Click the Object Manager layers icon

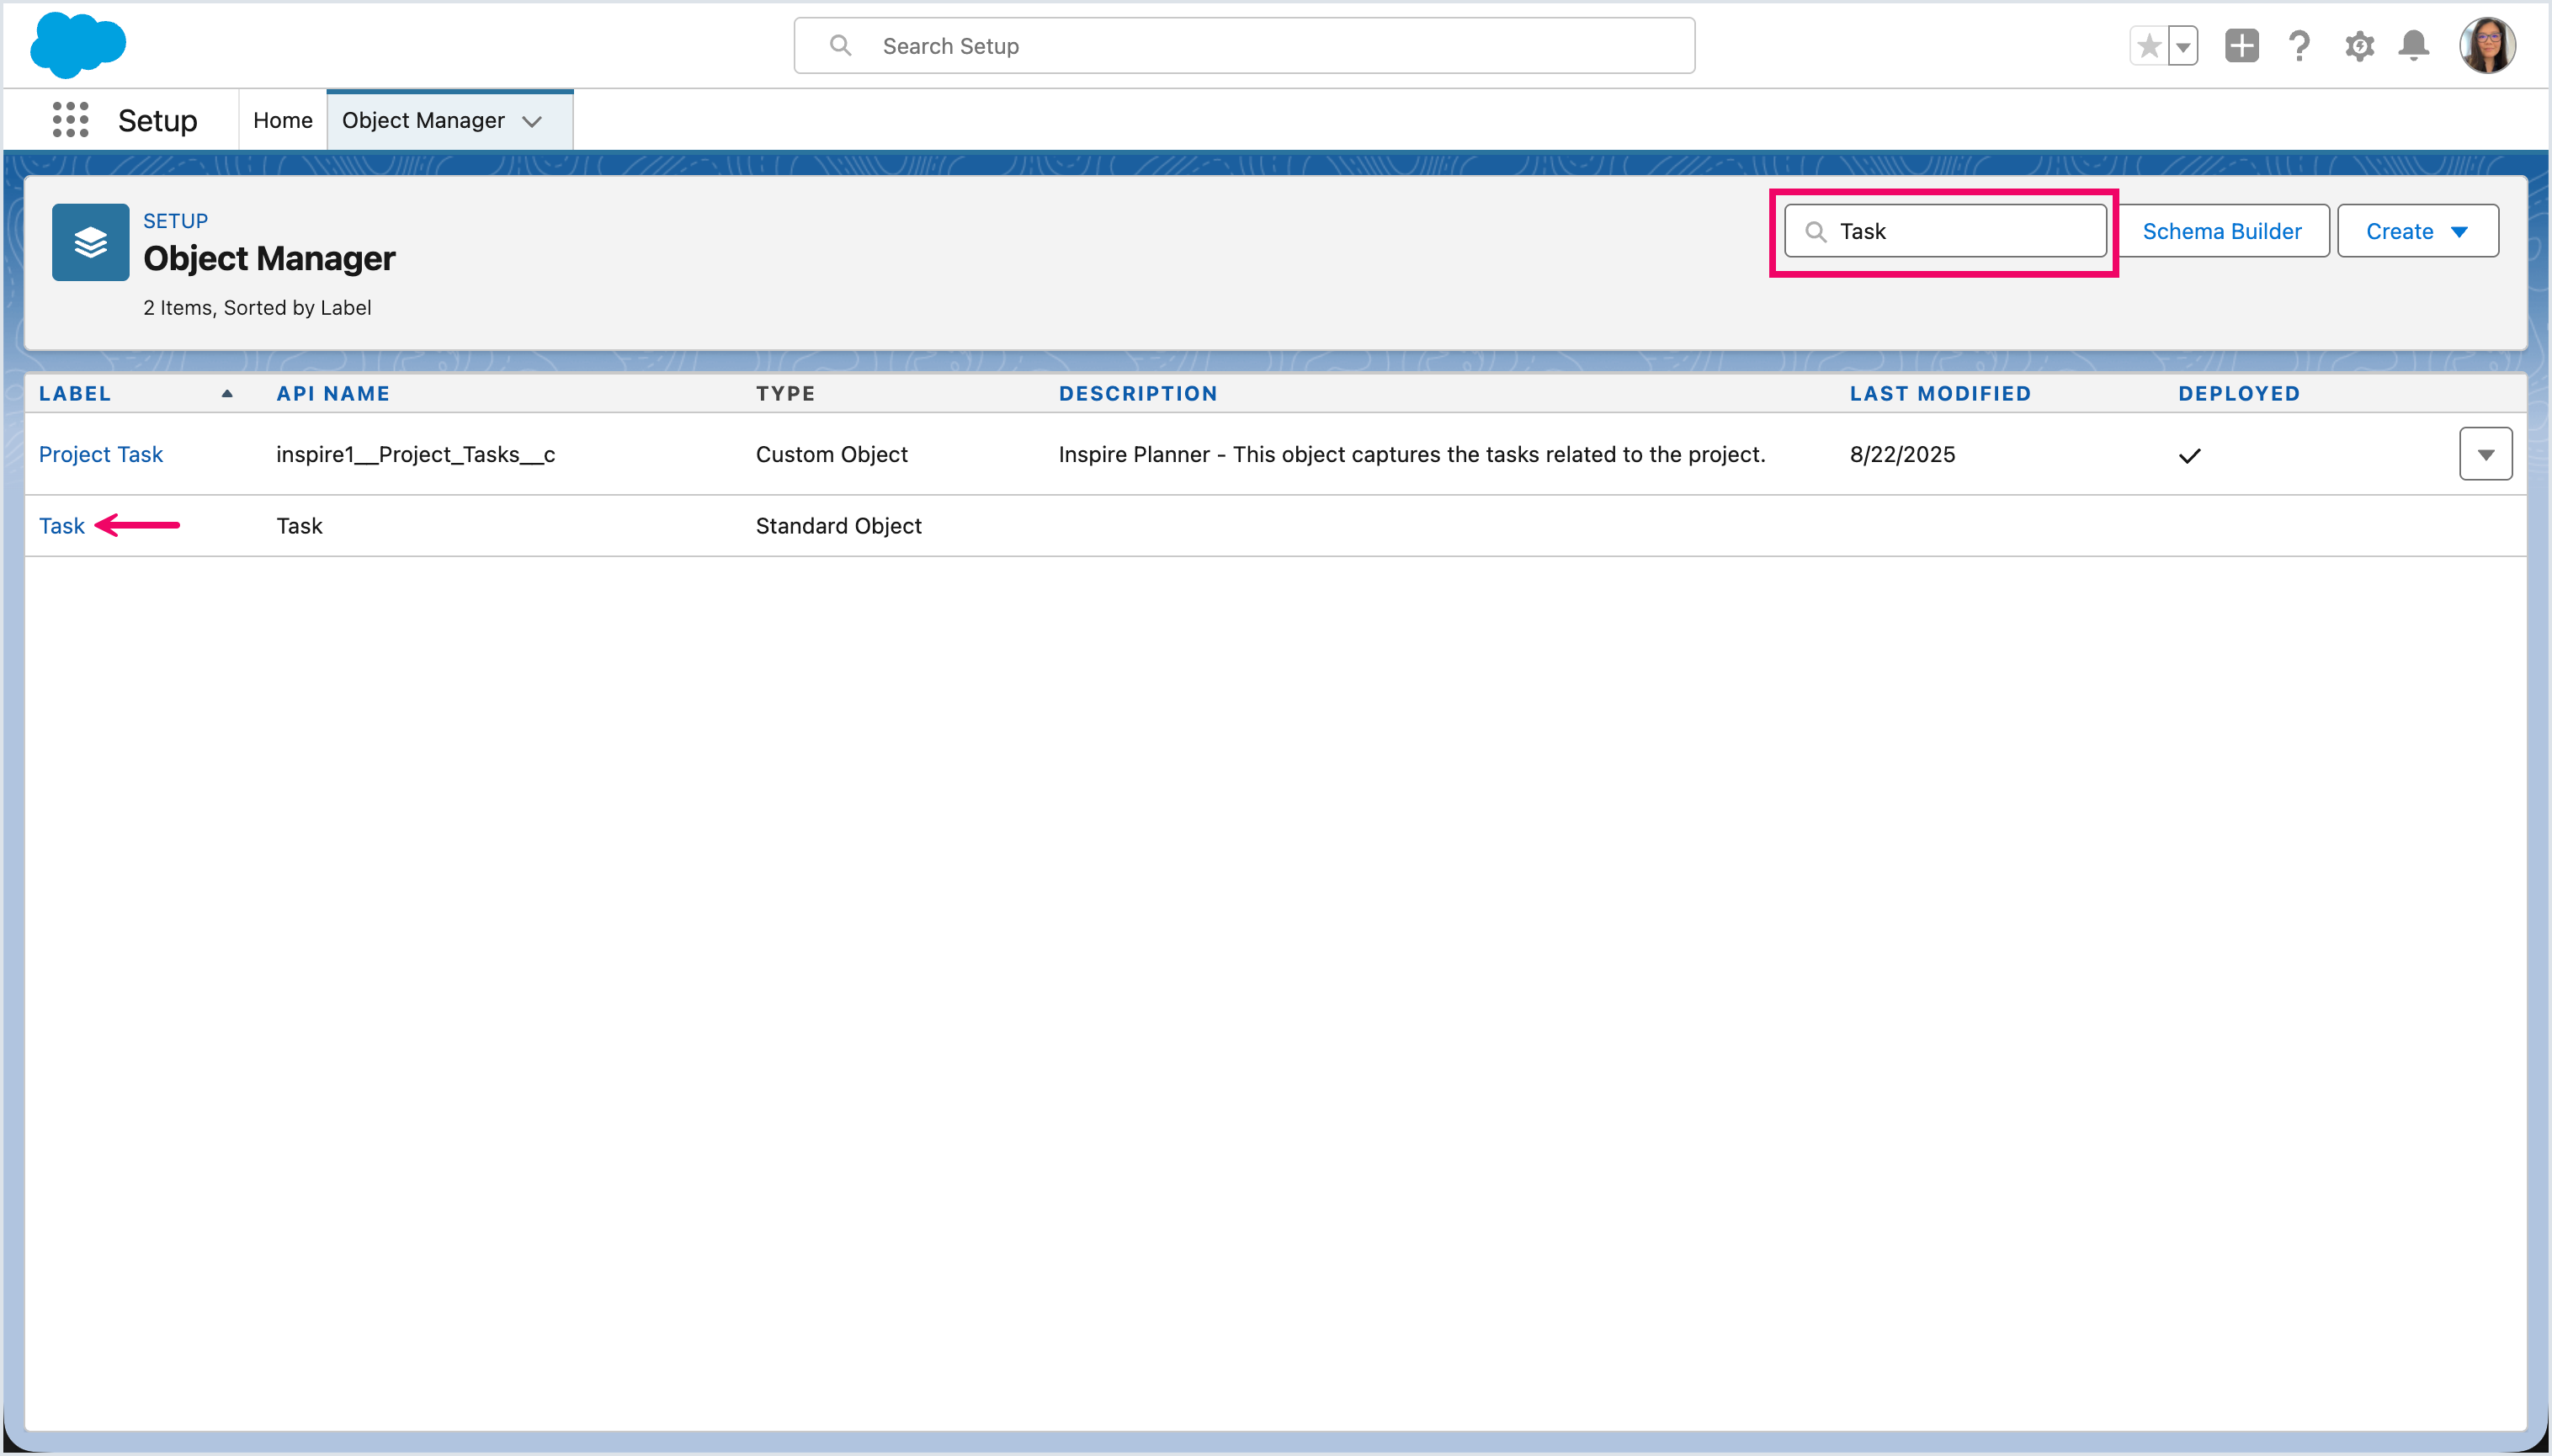[90, 242]
